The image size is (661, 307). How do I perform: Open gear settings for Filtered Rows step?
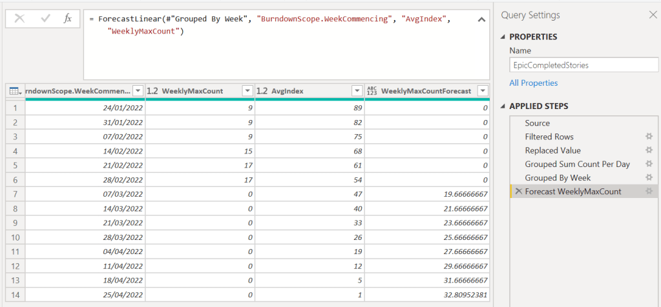(649, 137)
